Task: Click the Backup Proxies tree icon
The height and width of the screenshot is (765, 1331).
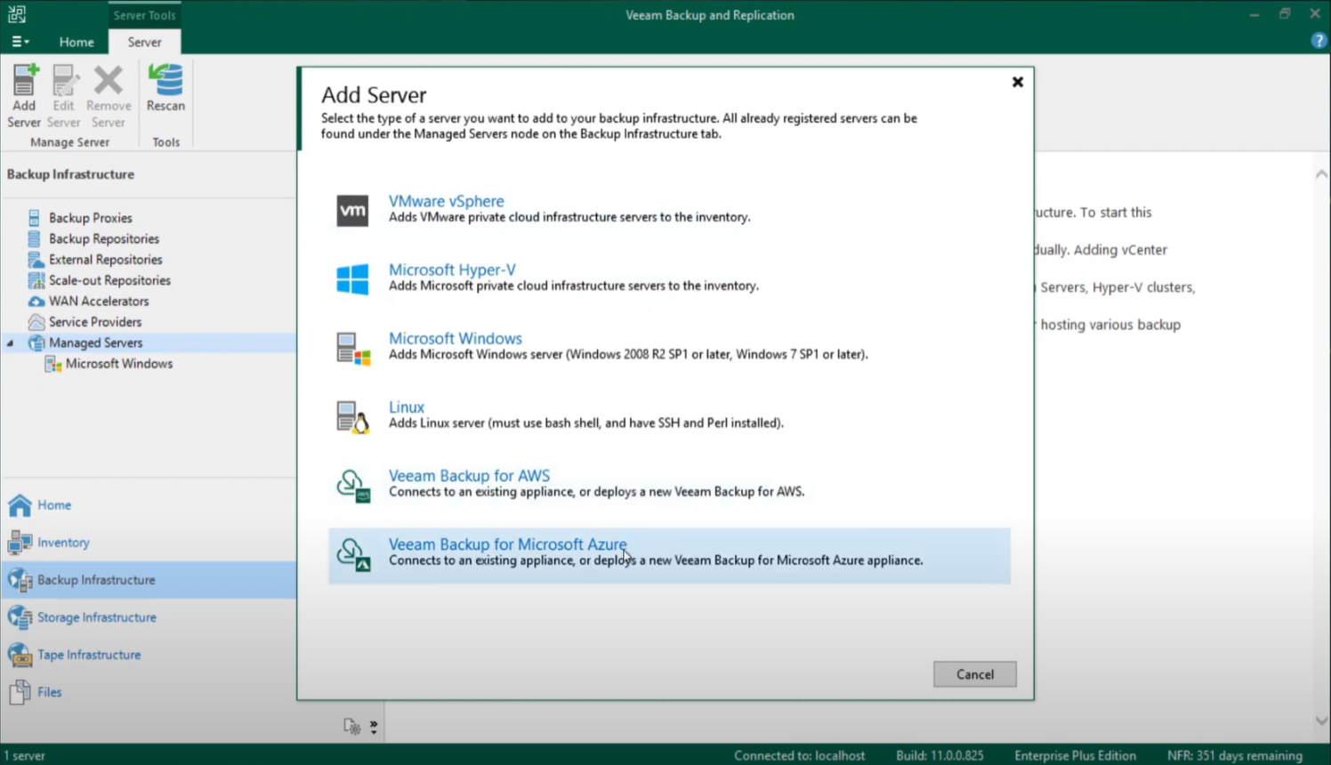Action: point(35,218)
